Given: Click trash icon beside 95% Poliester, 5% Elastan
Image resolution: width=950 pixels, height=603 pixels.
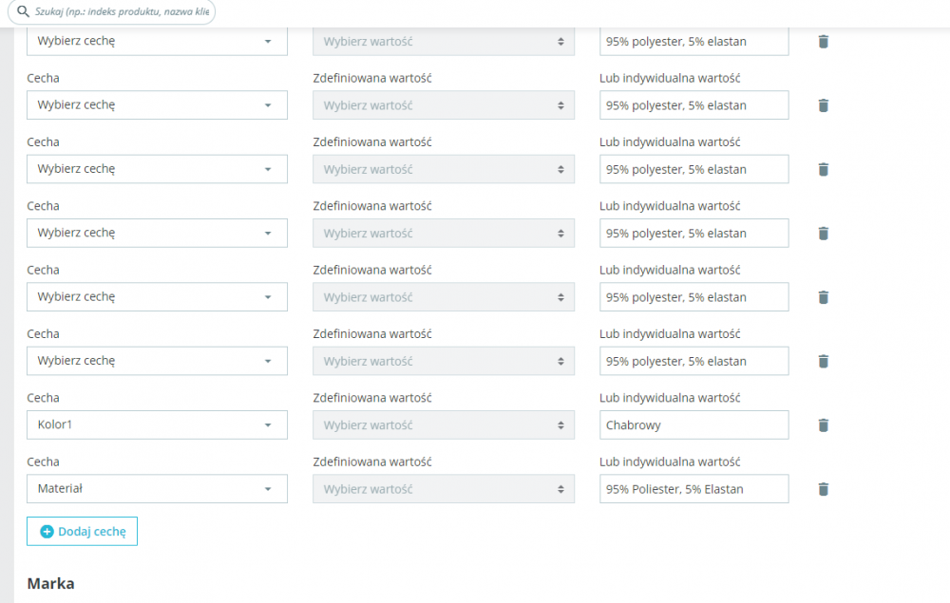Looking at the screenshot, I should click(x=824, y=489).
